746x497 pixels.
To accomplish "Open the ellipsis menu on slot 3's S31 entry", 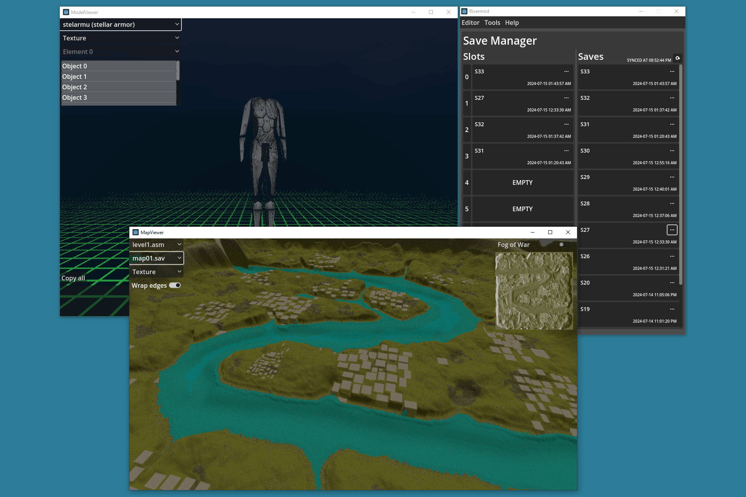I will point(566,150).
